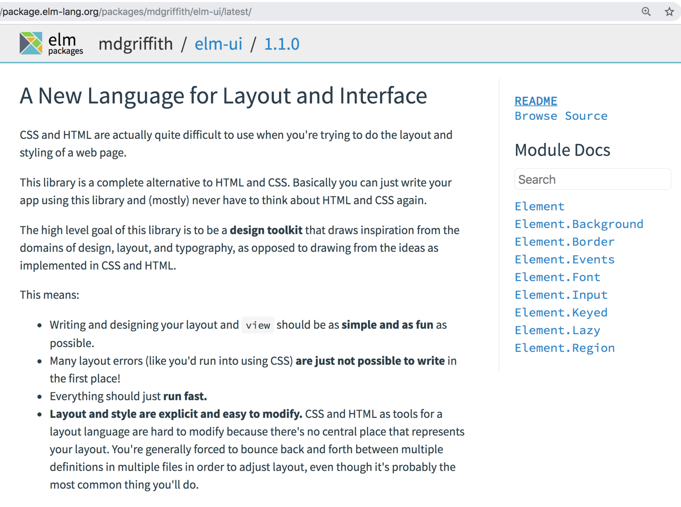
Task: Open the Element.Lazy module docs
Action: (557, 330)
